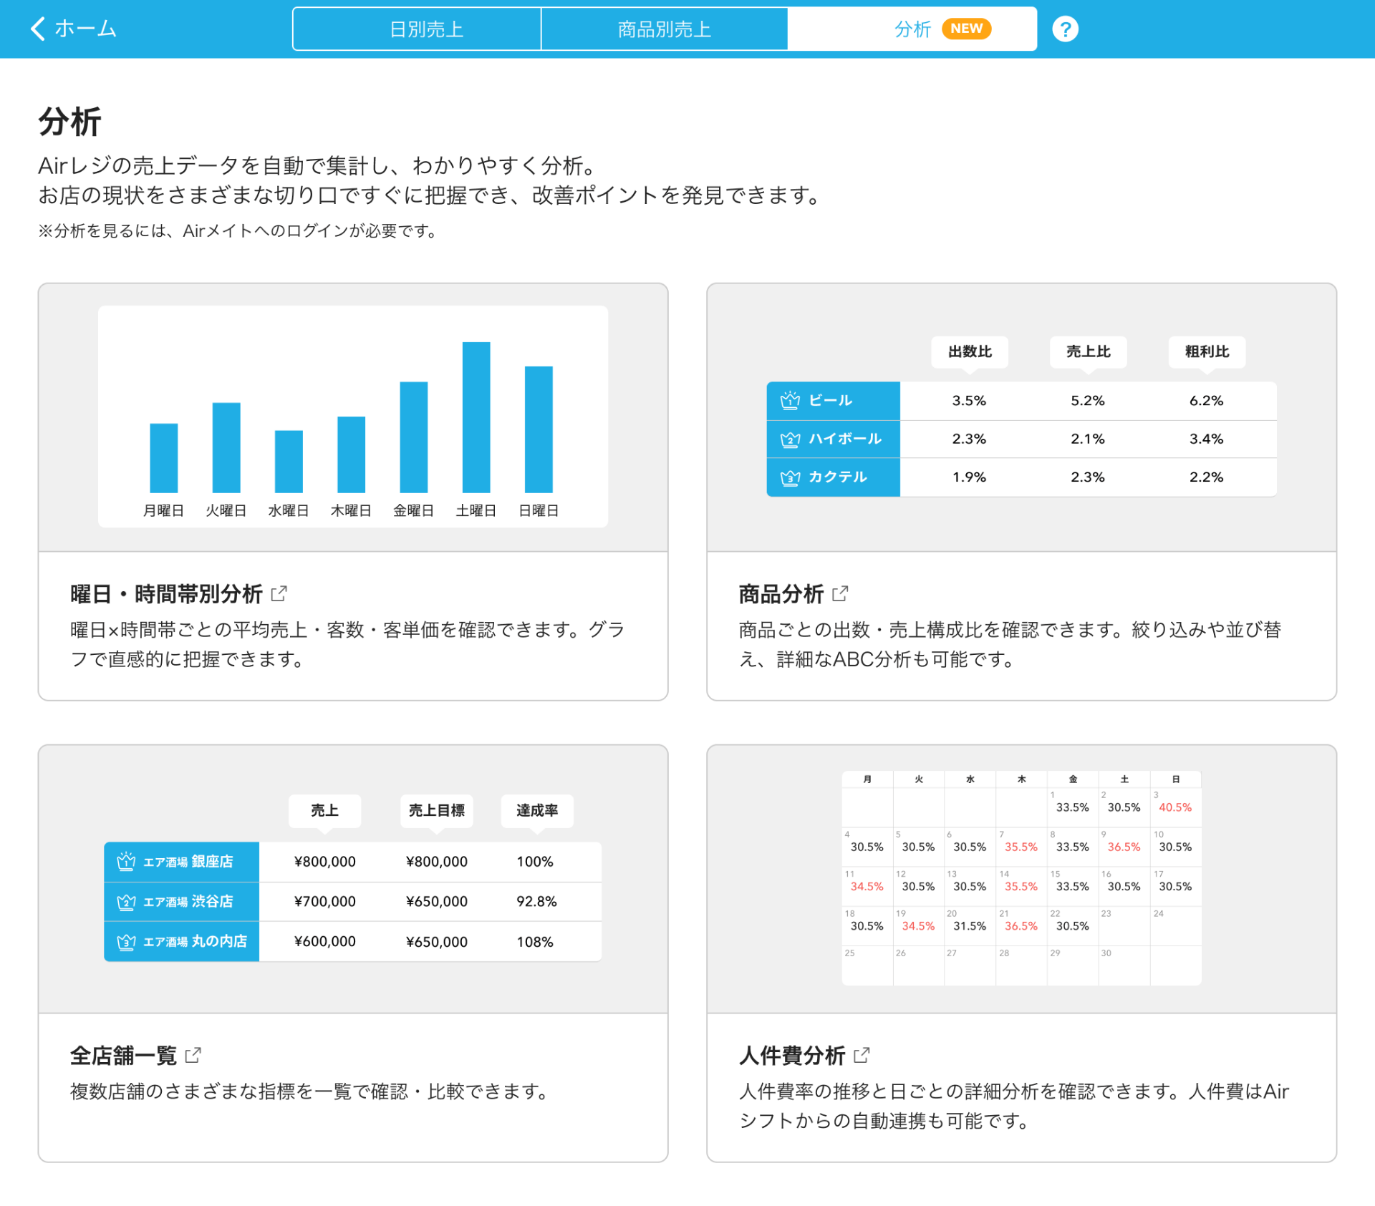Select the 分析 tab
Viewport: 1375px width, 1206px height.
click(x=912, y=29)
